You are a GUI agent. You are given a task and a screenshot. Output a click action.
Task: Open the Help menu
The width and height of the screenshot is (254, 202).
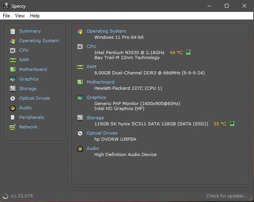(x=35, y=16)
